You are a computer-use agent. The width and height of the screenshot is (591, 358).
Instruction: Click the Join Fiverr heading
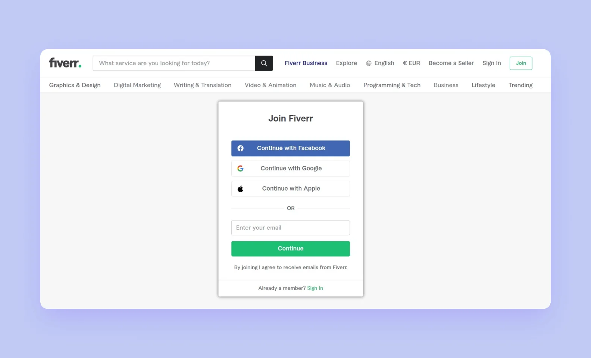click(x=291, y=119)
